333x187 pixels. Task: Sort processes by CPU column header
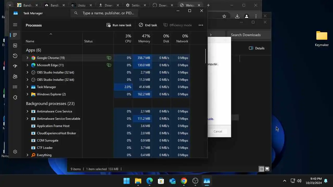click(x=123, y=38)
